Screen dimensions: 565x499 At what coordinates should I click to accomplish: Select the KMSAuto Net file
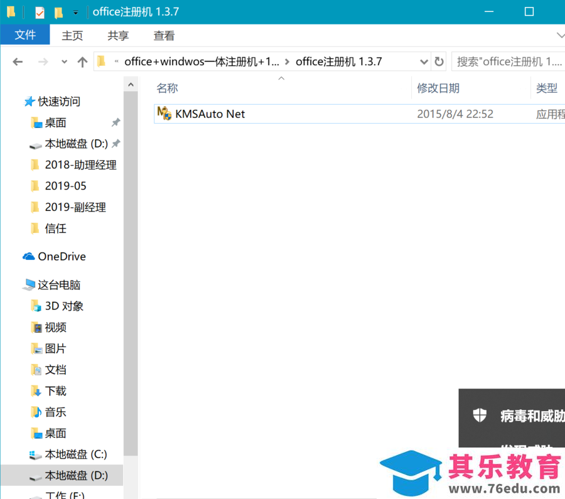[359, 114]
